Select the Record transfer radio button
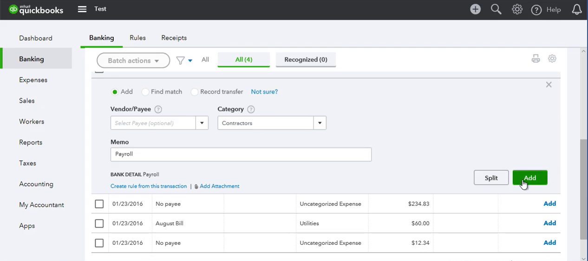Screen dimensions: 588x261 coord(195,92)
